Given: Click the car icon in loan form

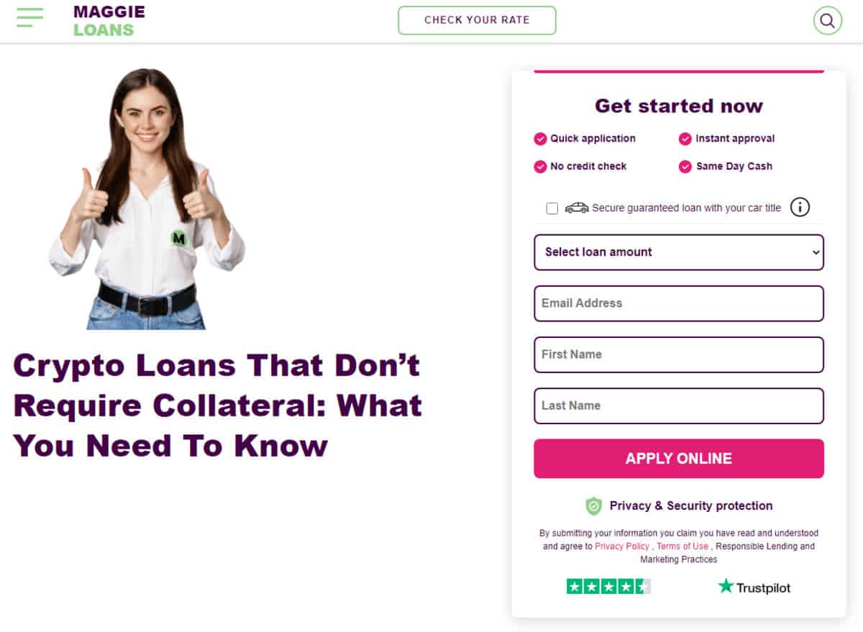Looking at the screenshot, I should (577, 208).
